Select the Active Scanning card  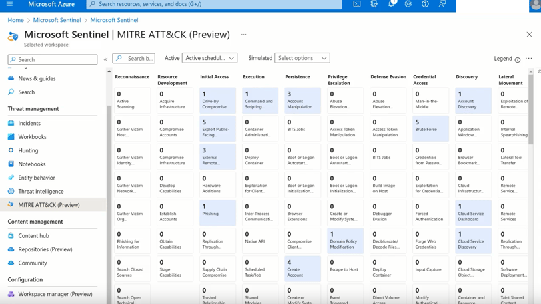pyautogui.click(x=132, y=100)
